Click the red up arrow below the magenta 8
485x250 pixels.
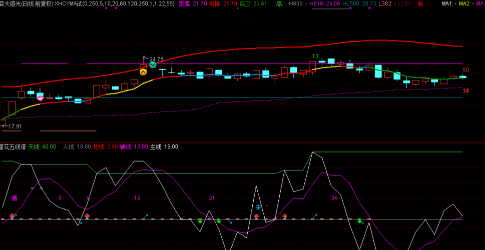click(x=87, y=216)
